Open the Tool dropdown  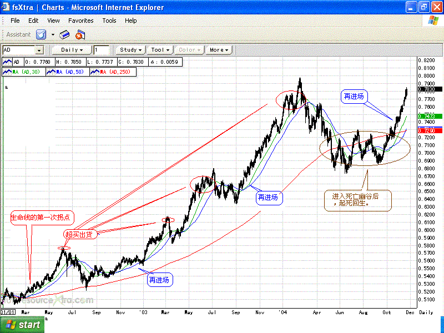[160, 50]
